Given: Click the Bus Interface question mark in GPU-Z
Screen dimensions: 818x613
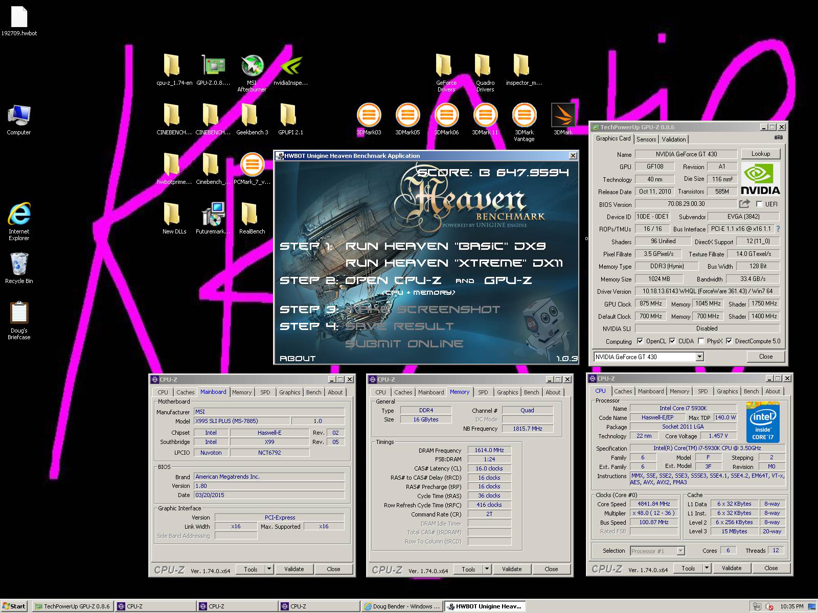Looking at the screenshot, I should 778,229.
